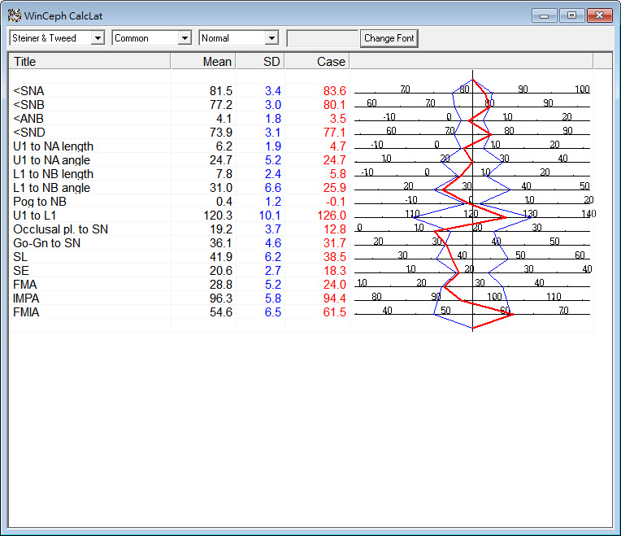Screen dimensions: 621x536
Task: Click the SD value 10.1
Action: [270, 216]
